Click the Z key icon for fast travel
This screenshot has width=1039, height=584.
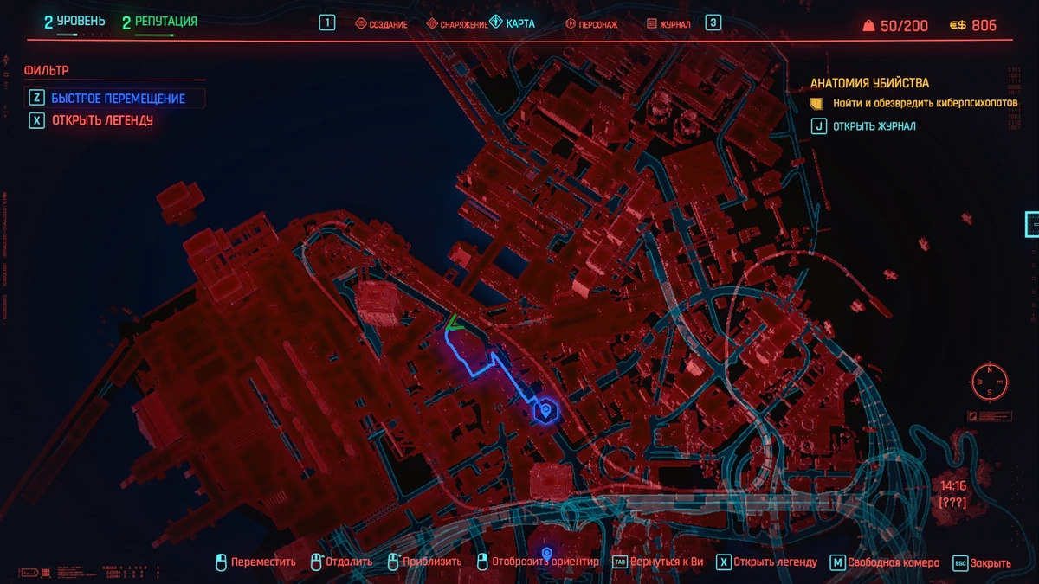click(36, 99)
